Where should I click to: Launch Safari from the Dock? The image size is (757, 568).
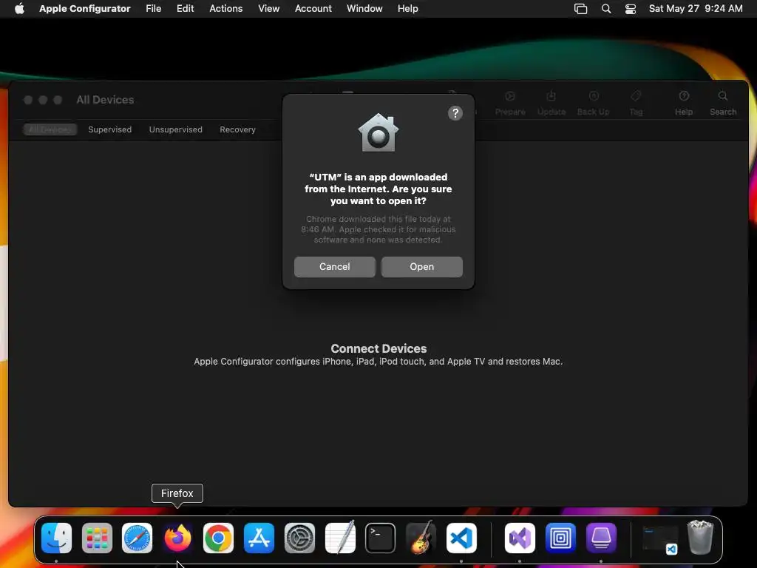[137, 538]
